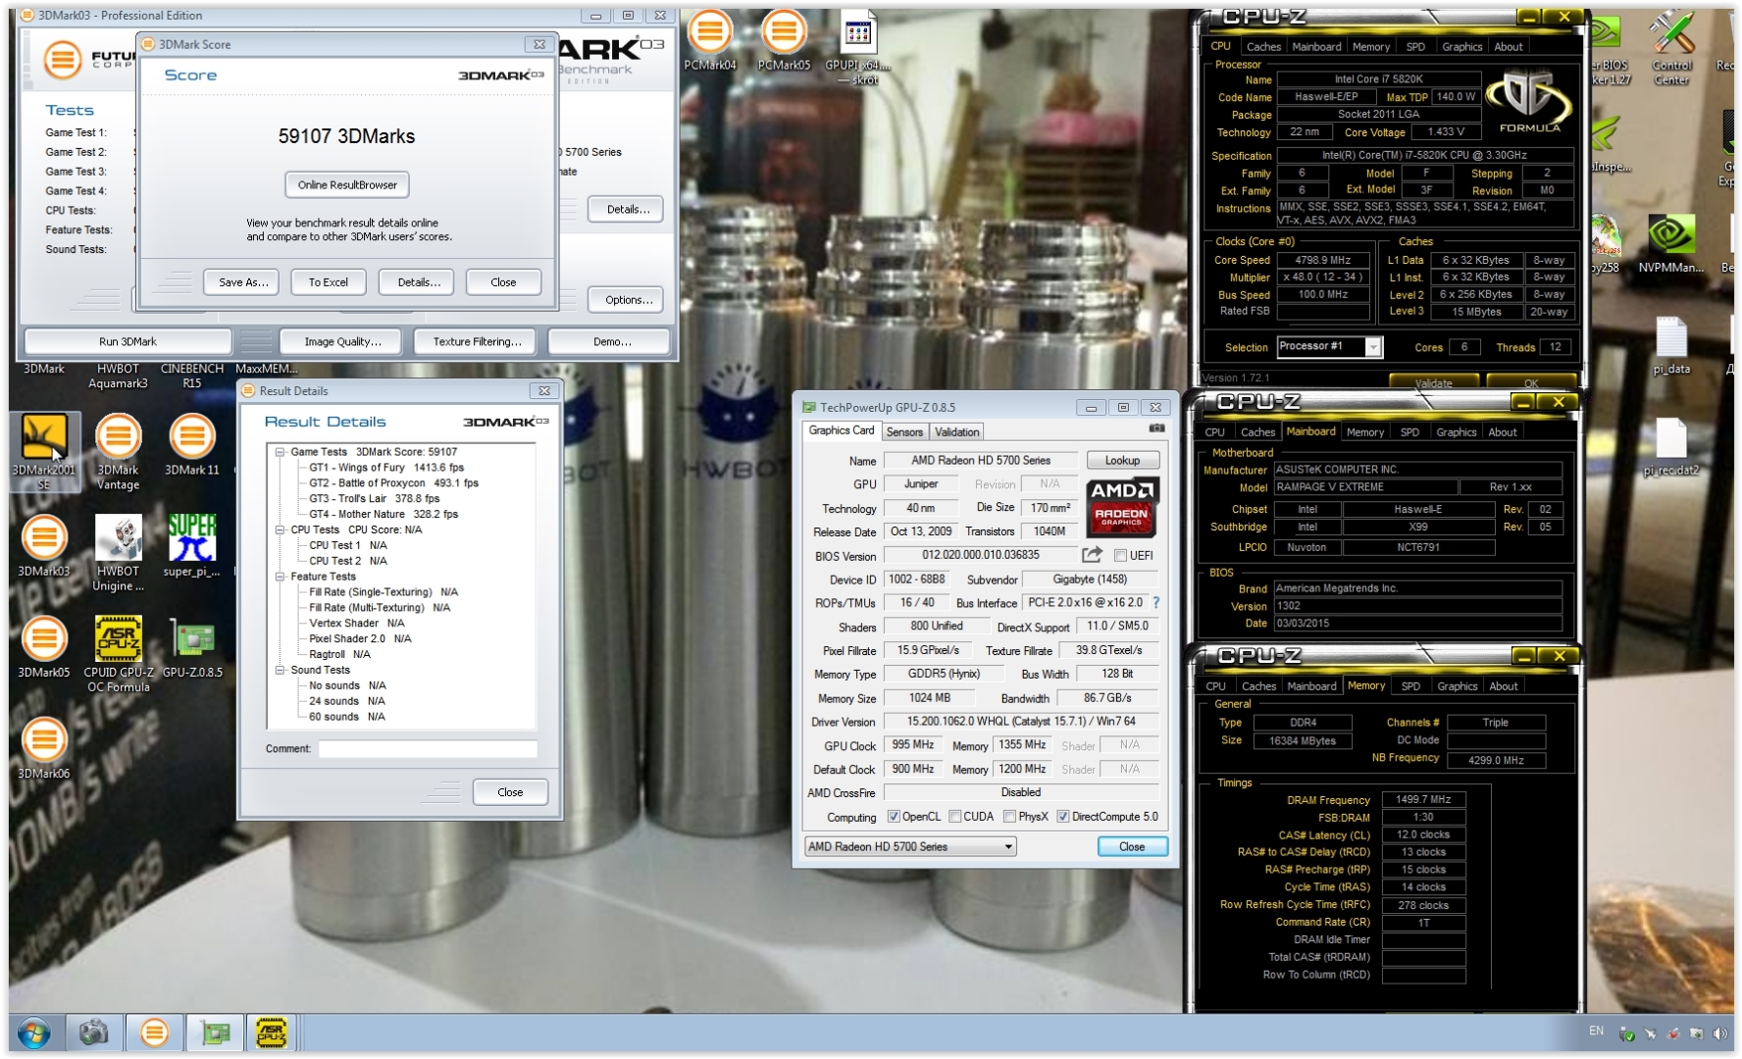Open SPD tab in CPU-Z processor window
Image resolution: width=1742 pixels, height=1059 pixels.
(1415, 47)
